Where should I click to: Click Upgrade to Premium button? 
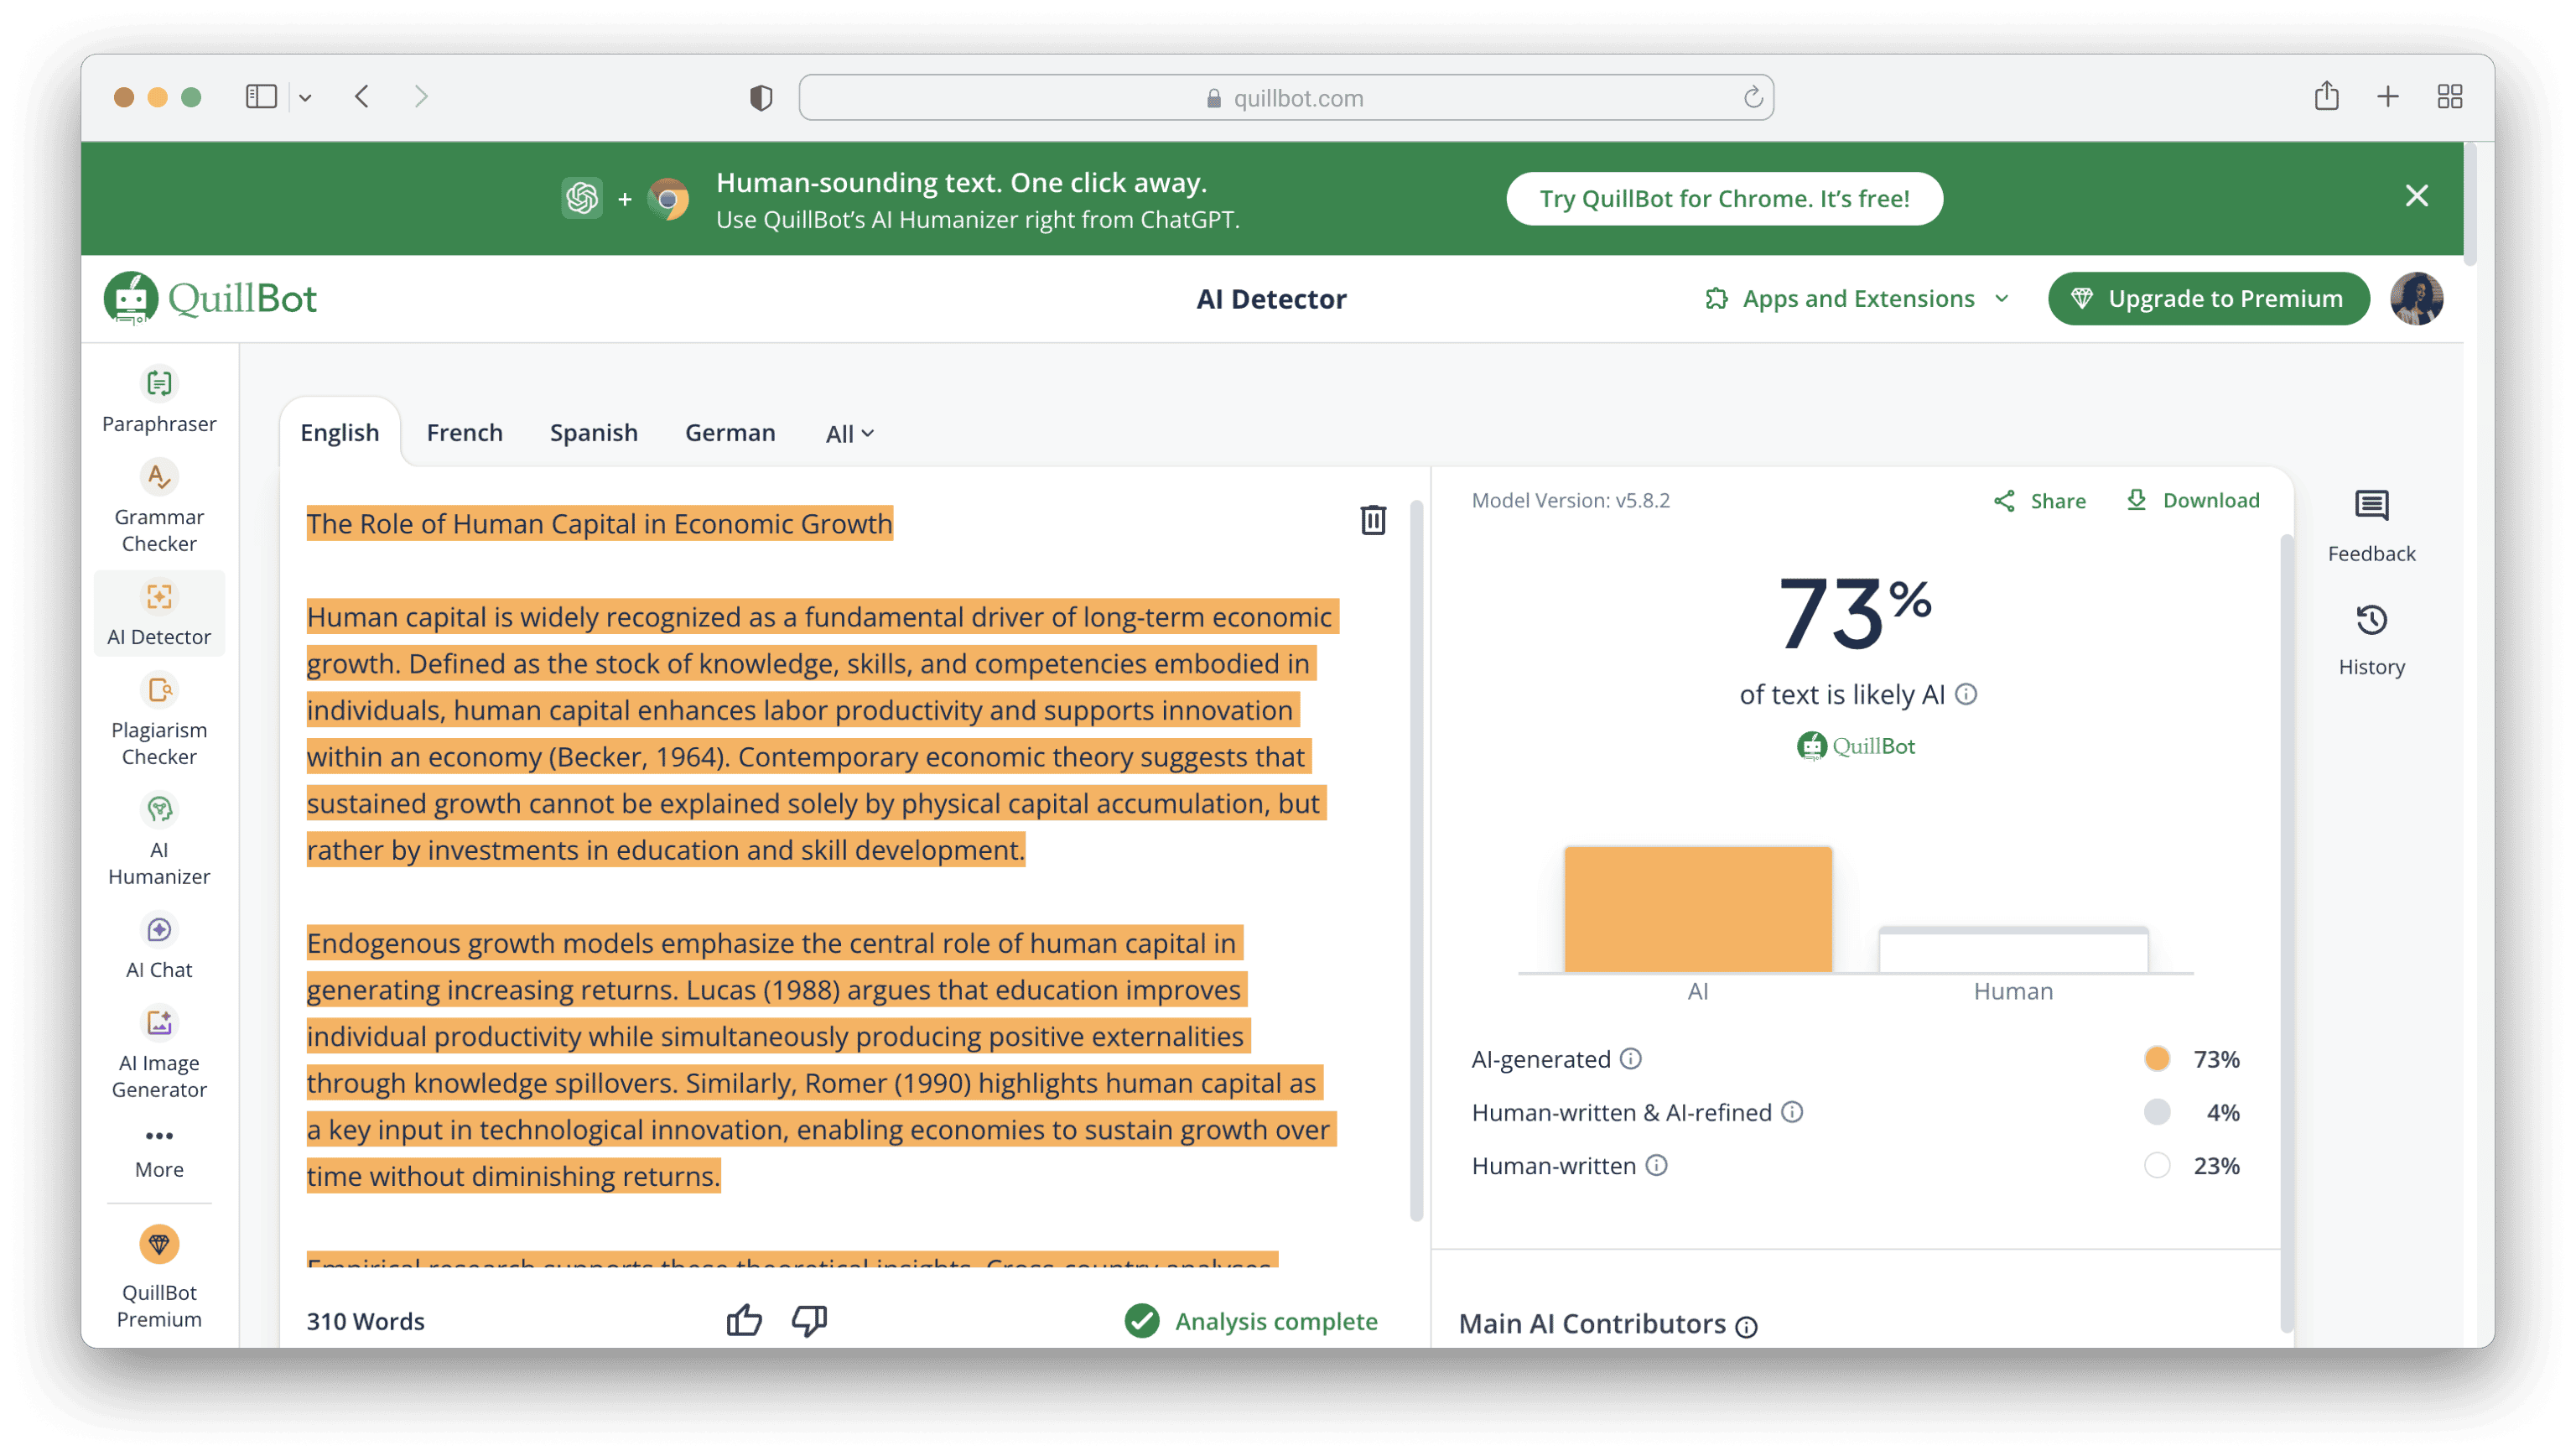point(2208,299)
